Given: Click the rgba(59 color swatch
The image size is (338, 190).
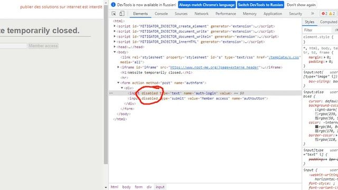Looking at the screenshot, I should tap(317, 118).
